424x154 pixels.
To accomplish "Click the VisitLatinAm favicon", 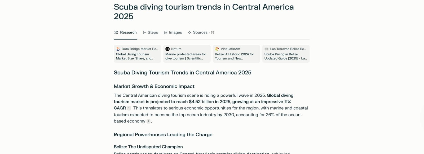I will click(x=217, y=49).
